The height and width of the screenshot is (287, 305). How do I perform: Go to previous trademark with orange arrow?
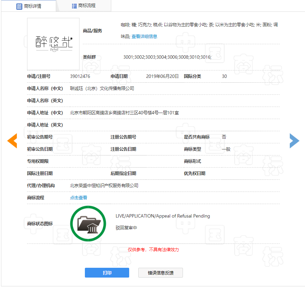click(12, 141)
